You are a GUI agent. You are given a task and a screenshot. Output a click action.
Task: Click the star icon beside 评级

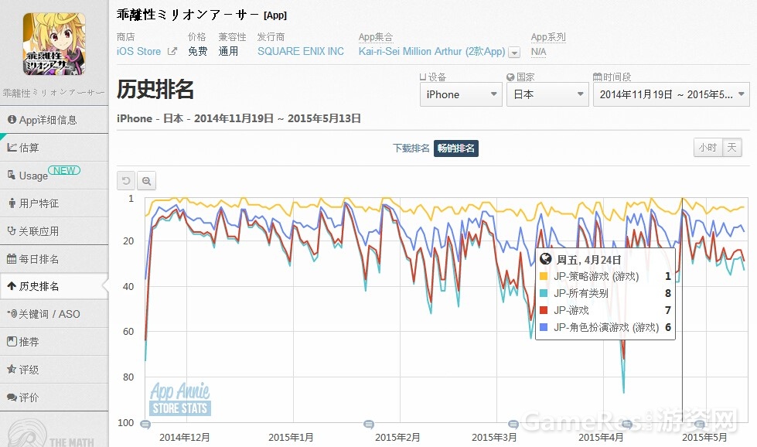click(x=12, y=370)
